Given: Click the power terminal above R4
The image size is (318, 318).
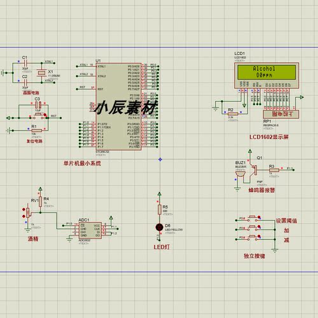Looking at the screenshot, I should click(x=40, y=189).
